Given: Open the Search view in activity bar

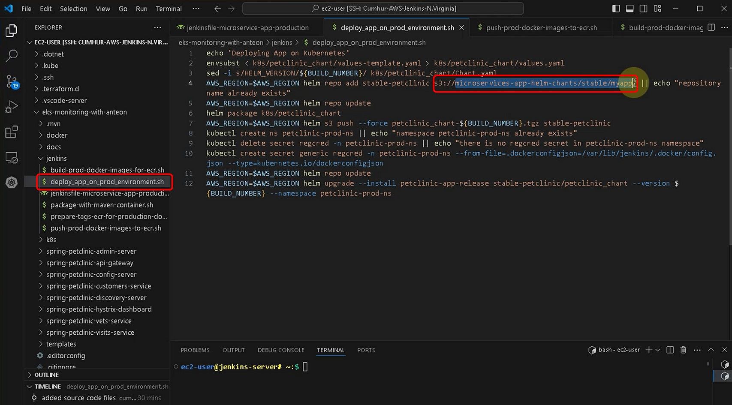Looking at the screenshot, I should [12, 55].
